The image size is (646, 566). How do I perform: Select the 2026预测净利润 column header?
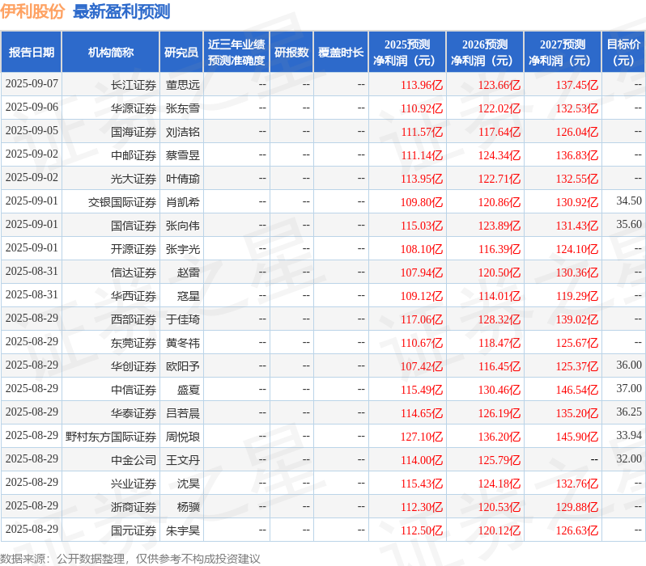pyautogui.click(x=485, y=53)
